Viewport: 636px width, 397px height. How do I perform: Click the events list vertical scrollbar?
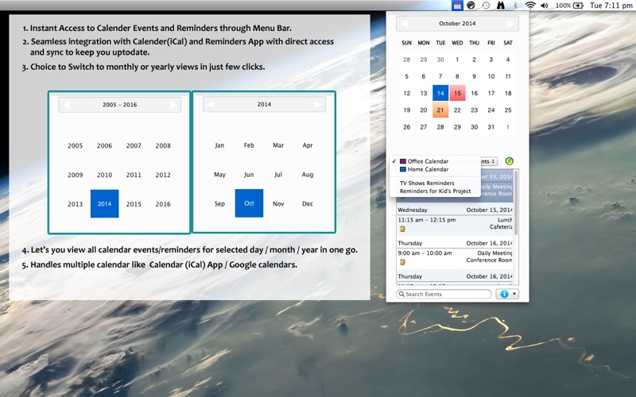tap(516, 202)
